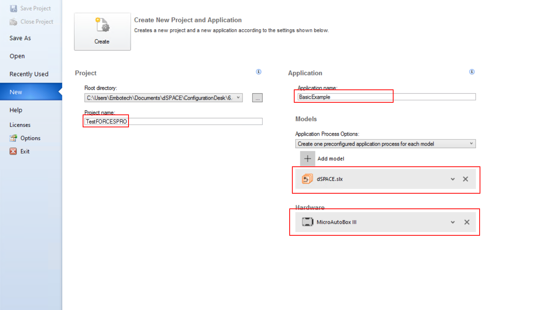The height and width of the screenshot is (310, 549).
Task: Expand the MicroAutoBox III hardware details
Action: 452,222
